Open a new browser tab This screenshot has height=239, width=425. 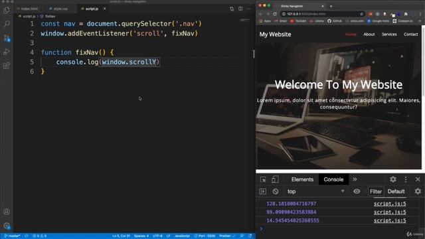coord(331,6)
